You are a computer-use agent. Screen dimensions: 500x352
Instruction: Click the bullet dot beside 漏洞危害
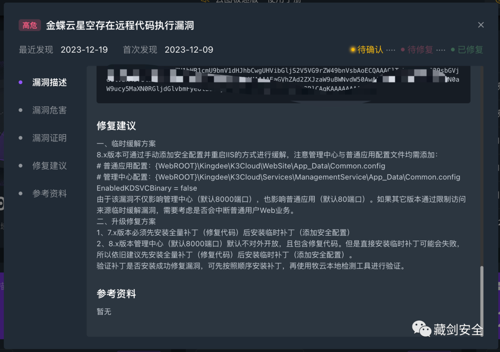tap(21, 110)
